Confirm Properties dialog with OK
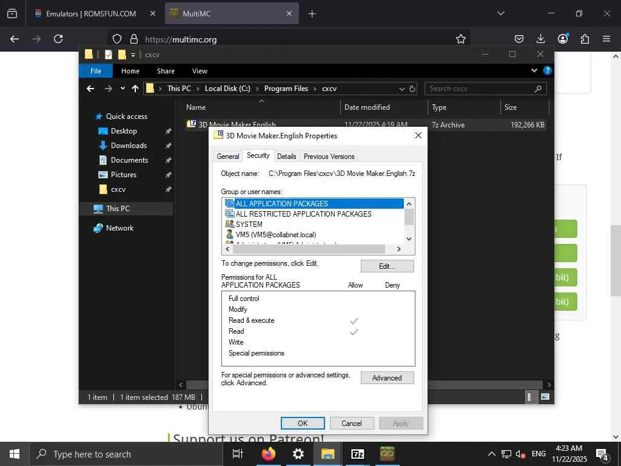The image size is (621, 466). [303, 423]
